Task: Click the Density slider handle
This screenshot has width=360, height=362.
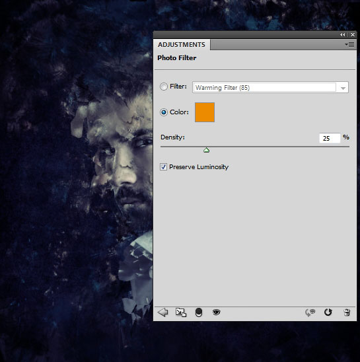Action: 207,151
